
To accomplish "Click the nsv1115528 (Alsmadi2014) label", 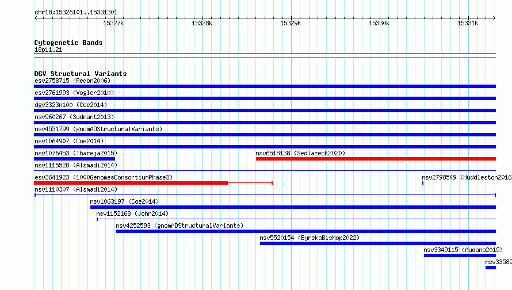I will [x=76, y=165].
